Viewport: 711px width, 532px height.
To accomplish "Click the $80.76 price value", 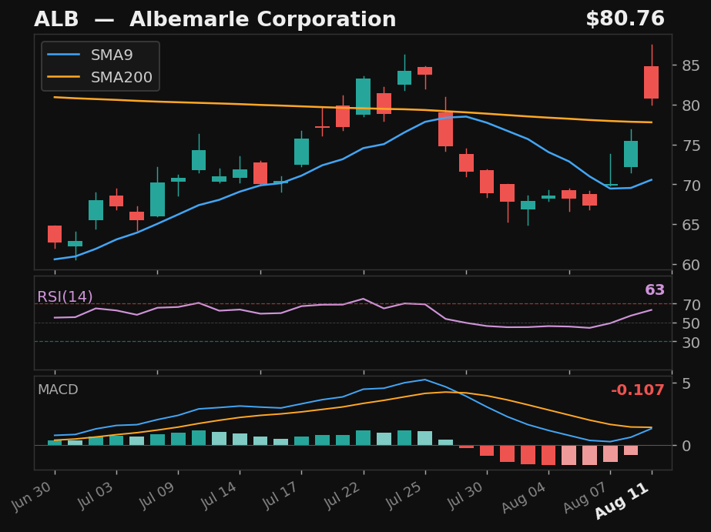I will click(625, 19).
